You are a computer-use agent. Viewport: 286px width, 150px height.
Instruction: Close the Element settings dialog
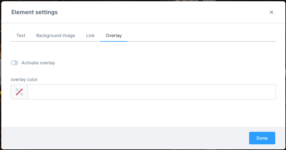pyautogui.click(x=271, y=12)
